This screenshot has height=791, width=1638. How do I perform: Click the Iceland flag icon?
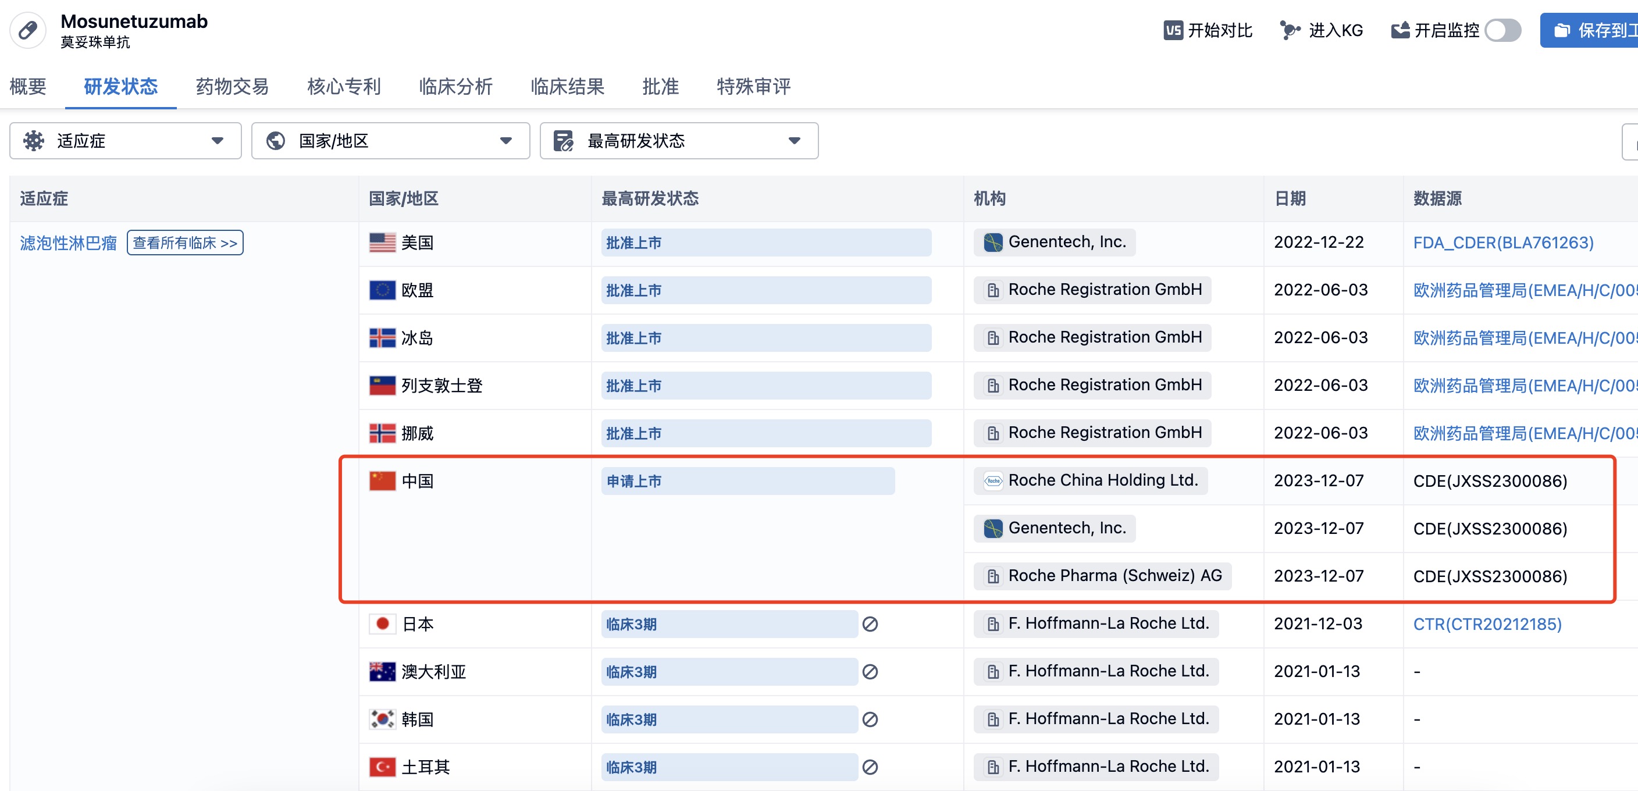(x=382, y=338)
